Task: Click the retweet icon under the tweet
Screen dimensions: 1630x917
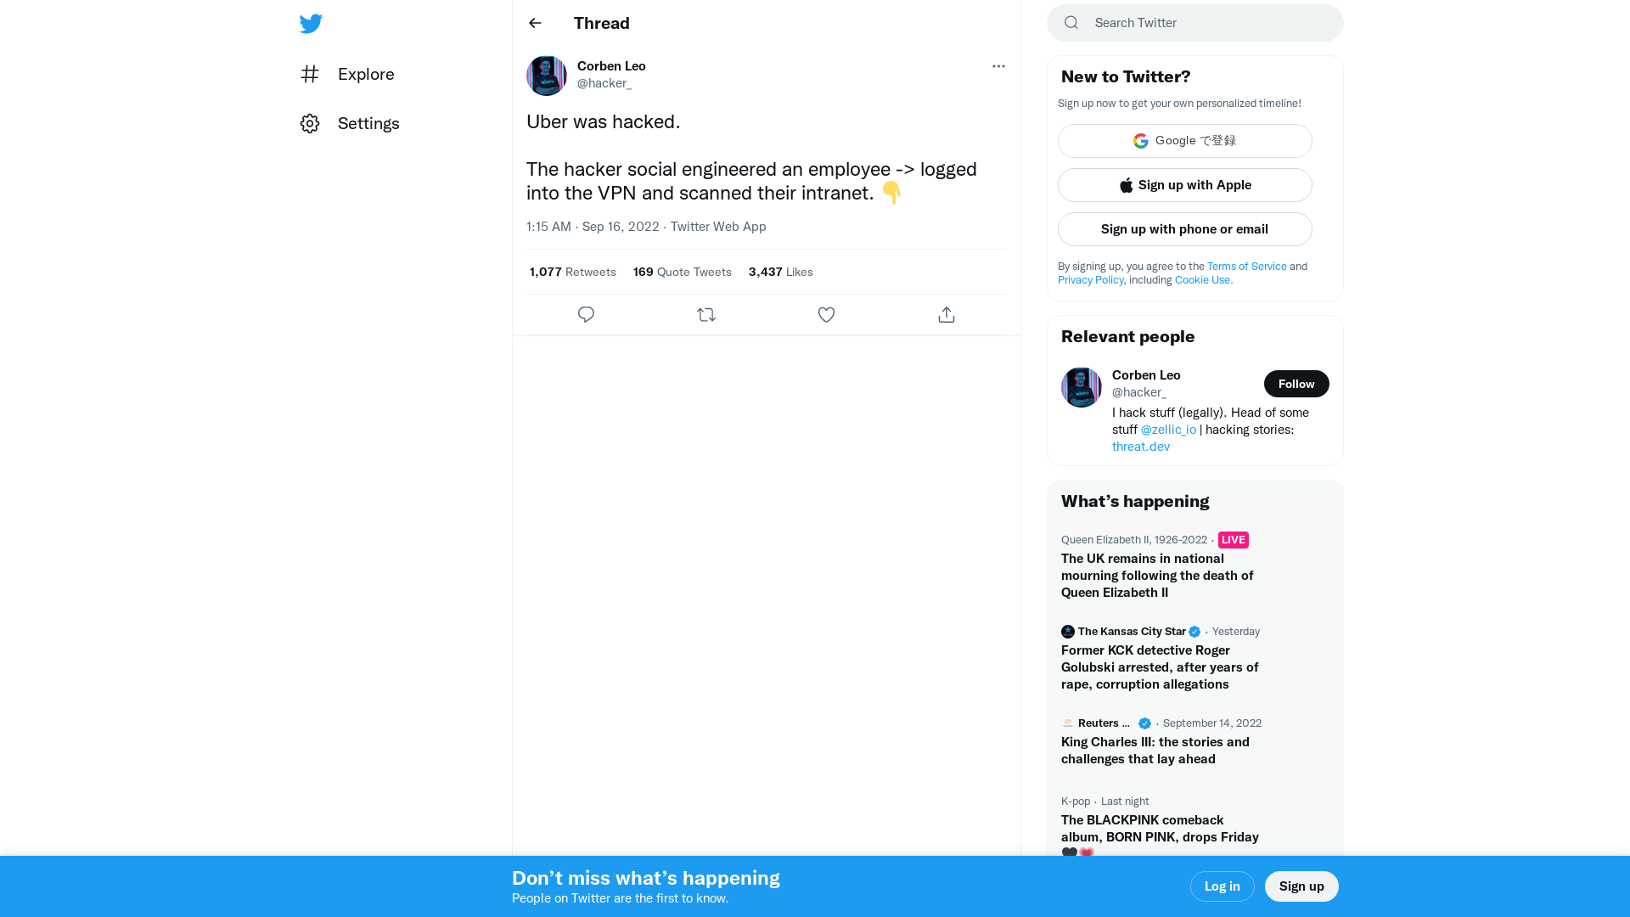Action: click(x=705, y=314)
